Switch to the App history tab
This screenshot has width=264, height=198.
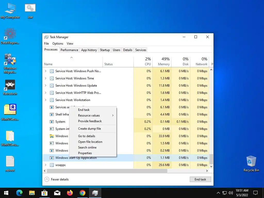[89, 50]
